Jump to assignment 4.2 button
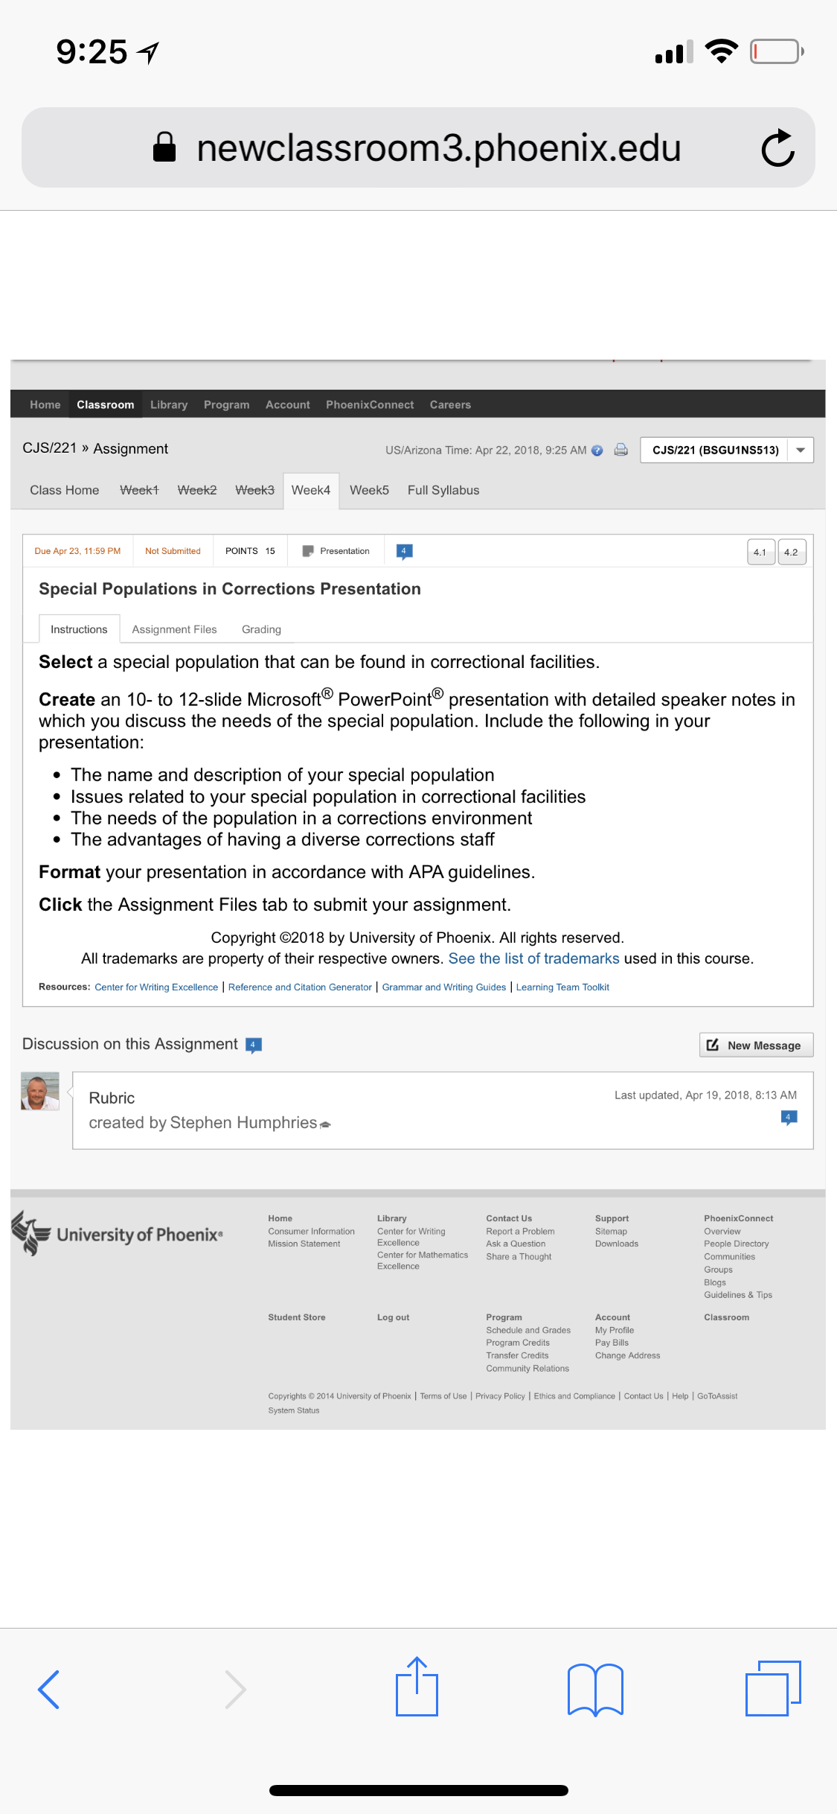The width and height of the screenshot is (837, 1814). pos(792,552)
